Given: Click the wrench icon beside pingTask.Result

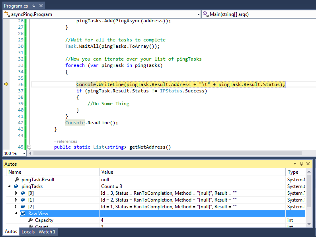Looking at the screenshot, I should [x=17, y=179].
